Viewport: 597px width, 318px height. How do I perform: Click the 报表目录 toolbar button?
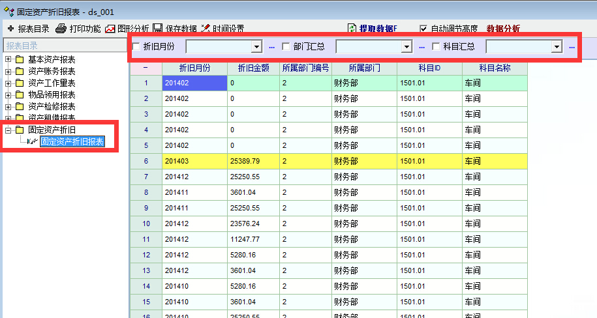click(29, 29)
